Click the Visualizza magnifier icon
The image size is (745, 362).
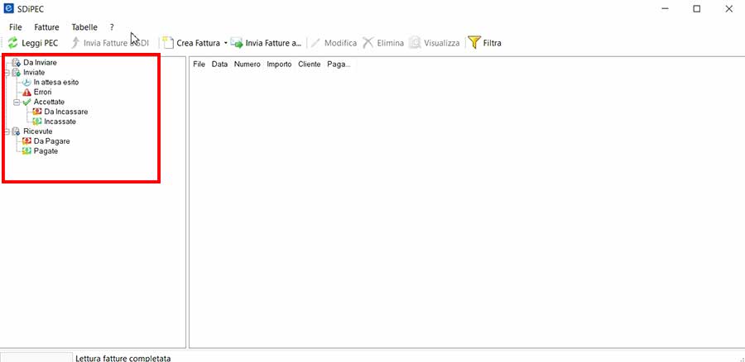click(x=415, y=43)
